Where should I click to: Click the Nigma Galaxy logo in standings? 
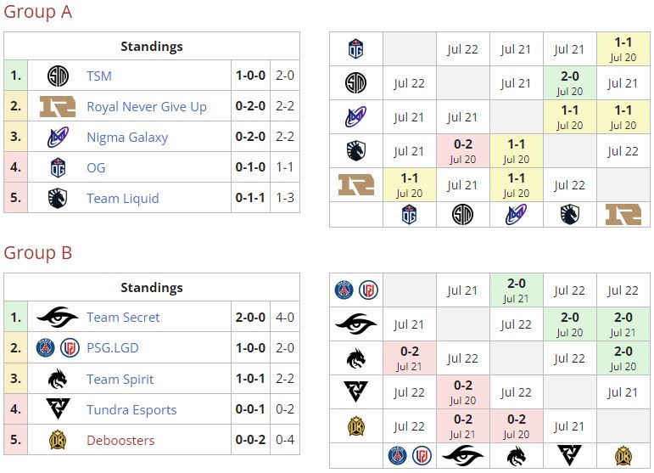point(58,138)
